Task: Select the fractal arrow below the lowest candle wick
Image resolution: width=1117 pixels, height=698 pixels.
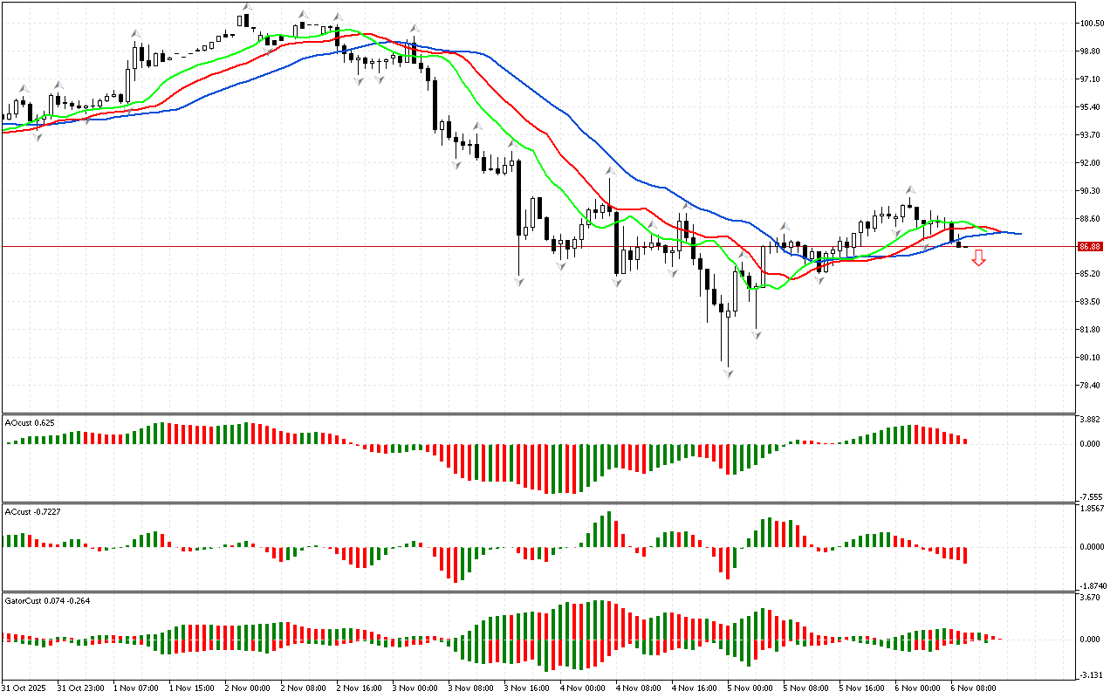Action: (727, 373)
